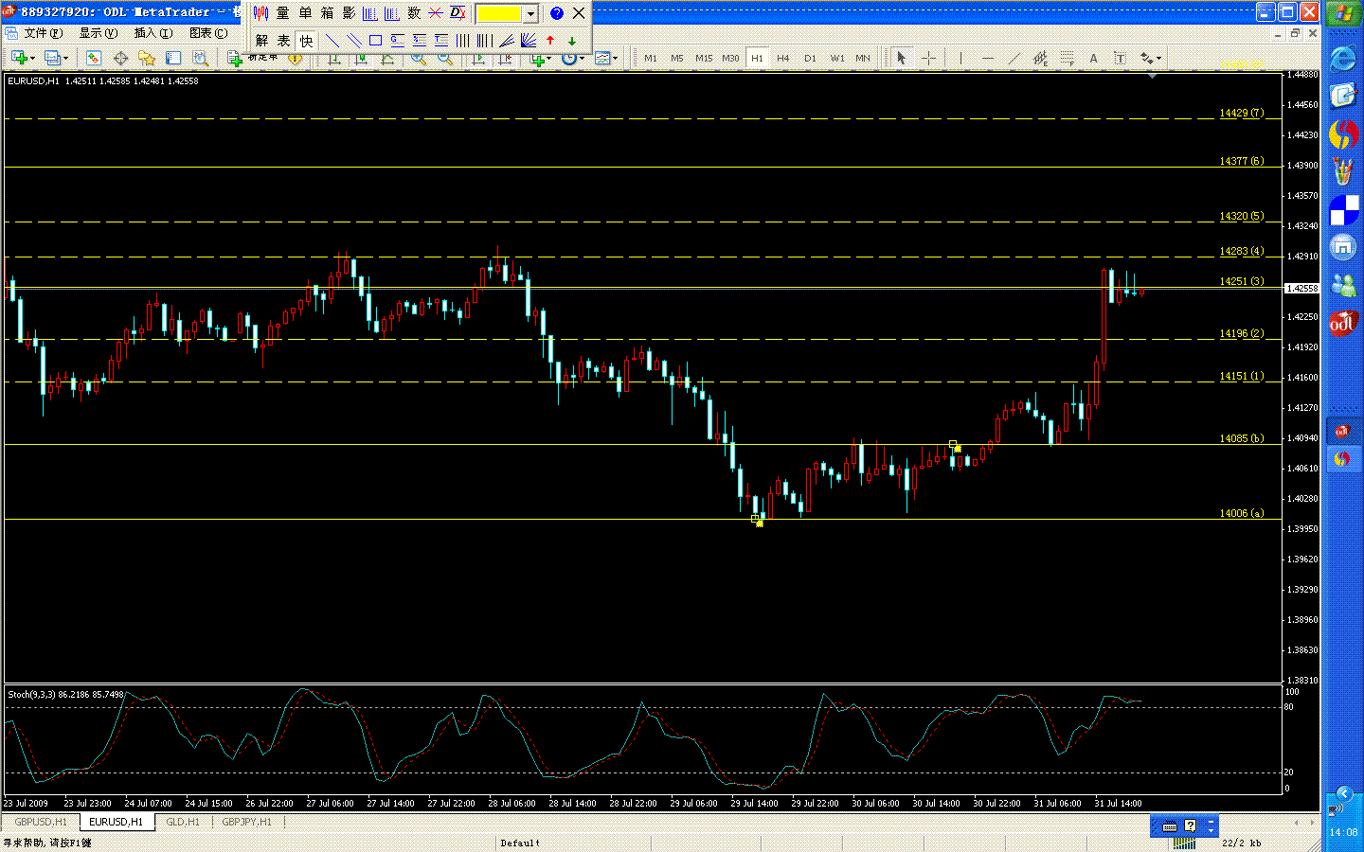1364x852 pixels.
Task: Click the candlestick icon in the floating toolbar
Action: pos(260,13)
